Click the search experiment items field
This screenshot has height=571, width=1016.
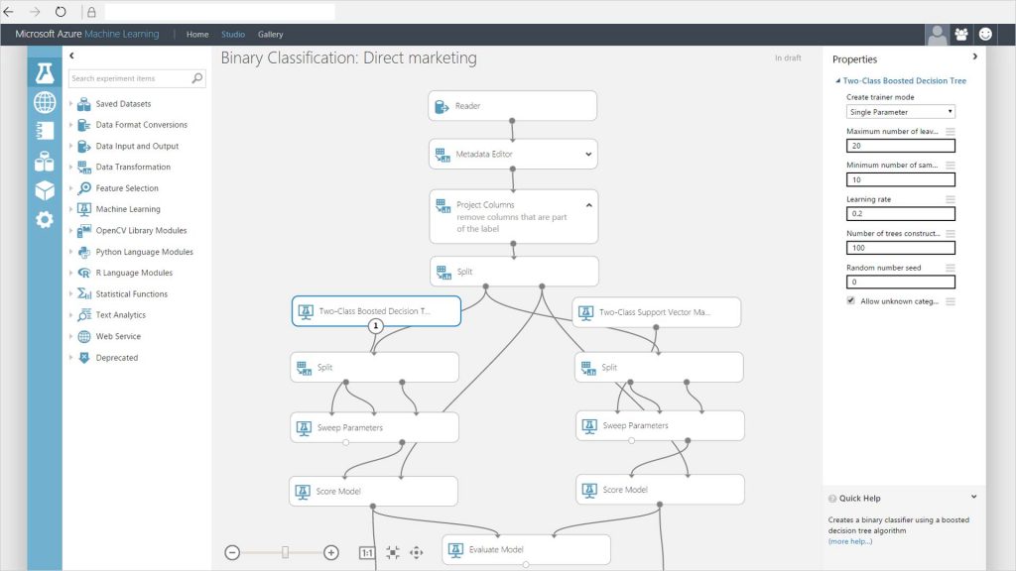(x=136, y=78)
